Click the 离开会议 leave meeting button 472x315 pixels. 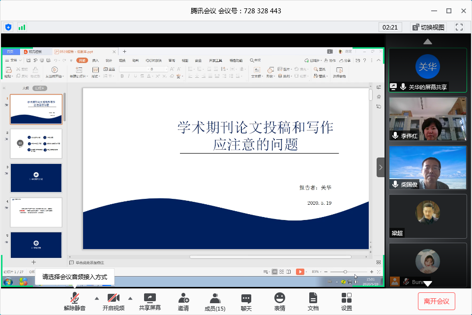437,301
